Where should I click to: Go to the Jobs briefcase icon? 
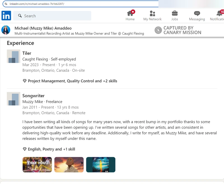pyautogui.click(x=174, y=13)
